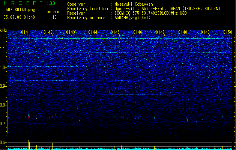Click the 0142 time marker
236x150 pixels.
point(48,32)
